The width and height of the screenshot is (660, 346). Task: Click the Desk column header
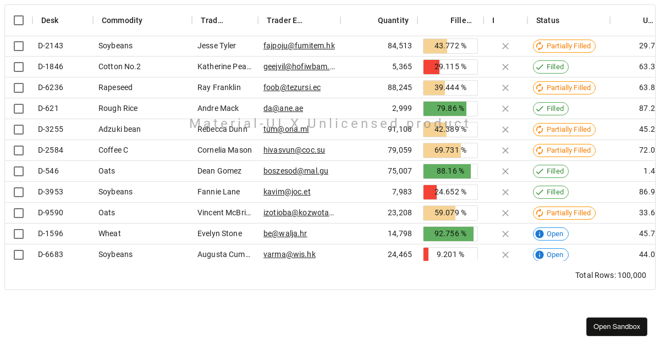(x=50, y=20)
